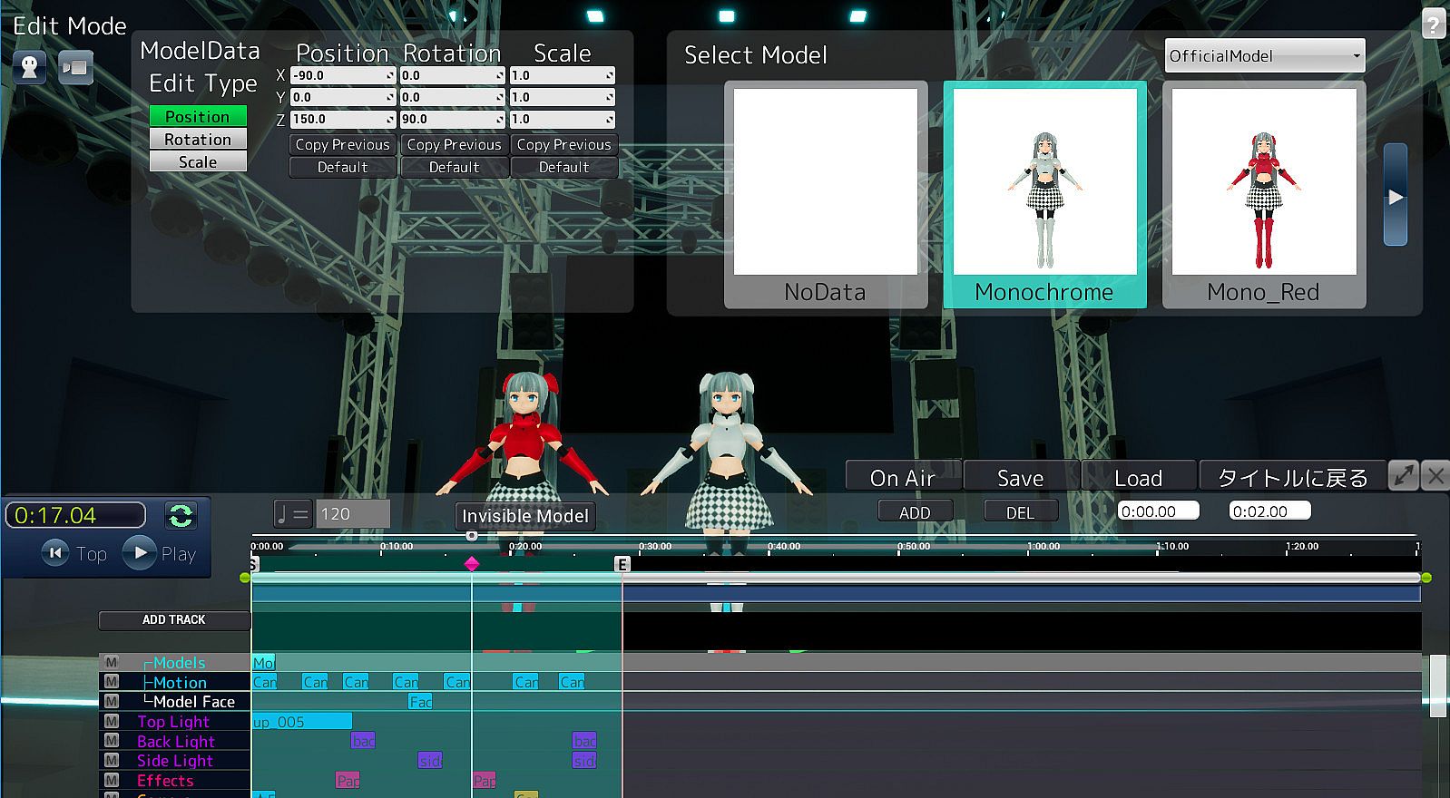Image resolution: width=1450 pixels, height=798 pixels.
Task: Click the current time display 0:17.04
Action: click(75, 515)
